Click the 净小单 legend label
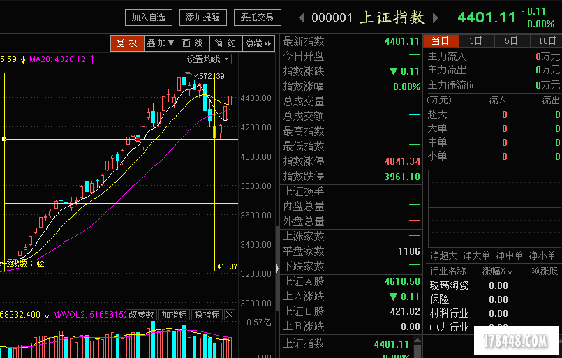This screenshot has width=562, height=358. [542, 255]
